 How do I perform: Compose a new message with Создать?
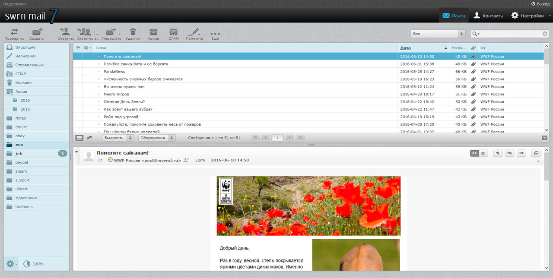[36, 34]
